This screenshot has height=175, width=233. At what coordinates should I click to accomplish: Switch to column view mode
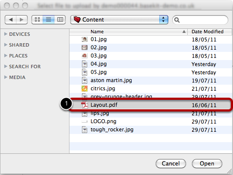[x=60, y=19]
